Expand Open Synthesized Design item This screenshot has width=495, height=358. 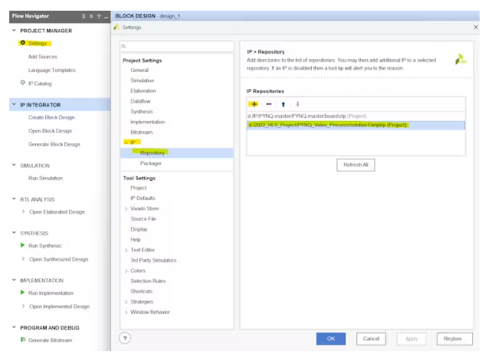[x=23, y=259]
